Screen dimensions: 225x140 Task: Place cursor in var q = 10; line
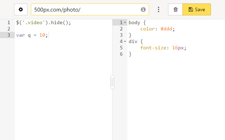point(32,35)
